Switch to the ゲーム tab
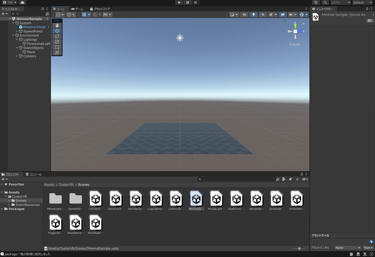The image size is (375, 257). (x=77, y=9)
